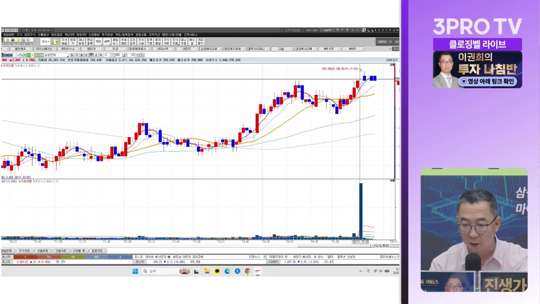Click the 주식종합 toolbar button
The width and height of the screenshot is (540, 304).
(64, 42)
